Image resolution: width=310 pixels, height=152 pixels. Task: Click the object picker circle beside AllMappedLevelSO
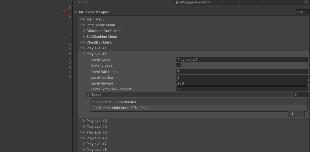307,2
